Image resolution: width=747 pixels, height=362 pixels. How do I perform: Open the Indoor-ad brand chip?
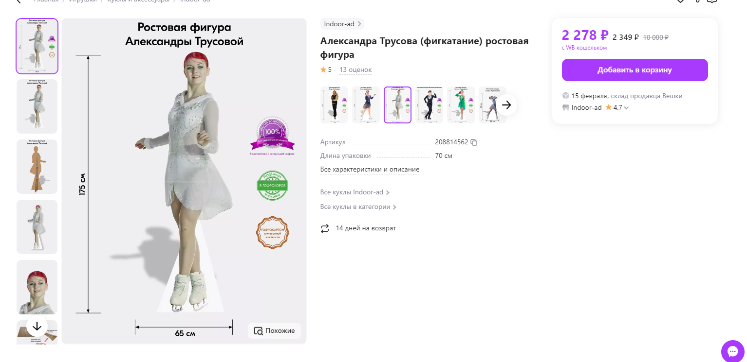pyautogui.click(x=342, y=24)
